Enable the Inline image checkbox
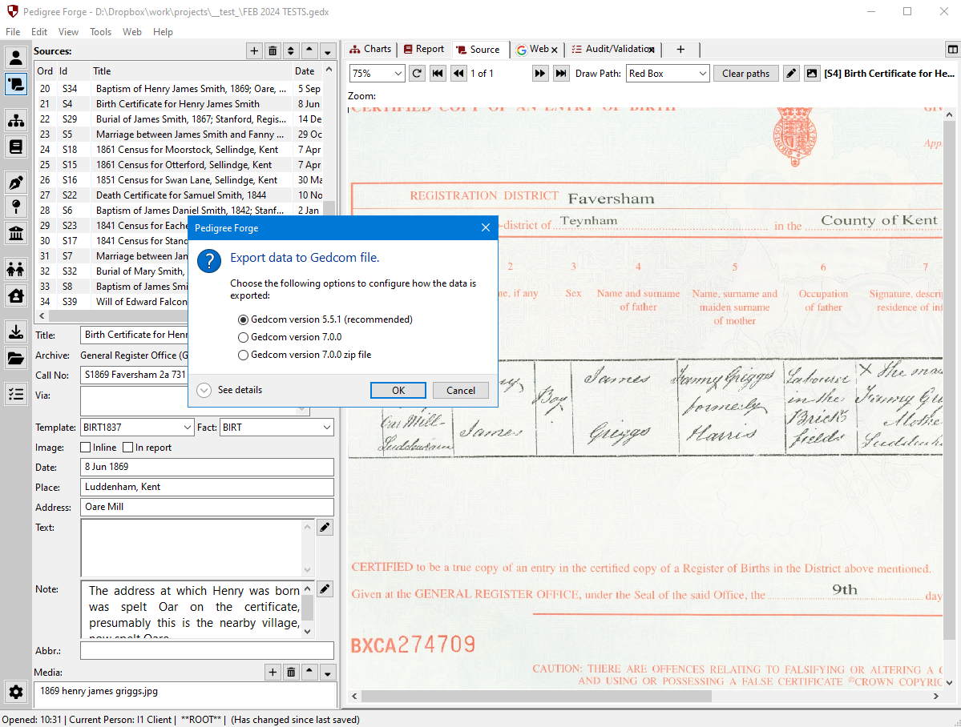Image resolution: width=961 pixels, height=727 pixels. pos(86,448)
